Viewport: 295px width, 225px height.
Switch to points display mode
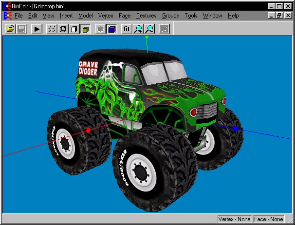coord(51,29)
